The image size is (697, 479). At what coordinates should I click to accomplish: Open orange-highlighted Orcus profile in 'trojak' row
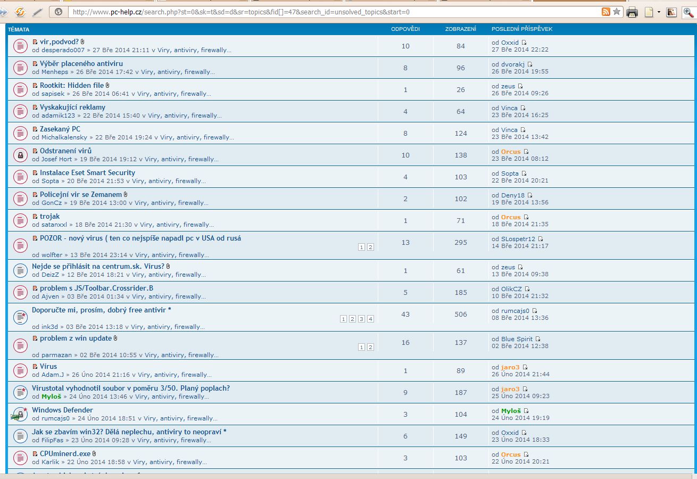click(511, 217)
